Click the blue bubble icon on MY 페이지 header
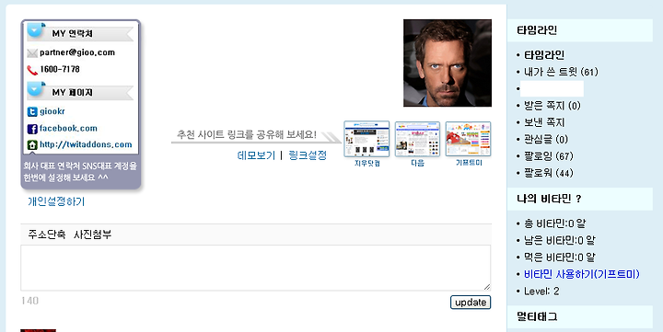This screenshot has width=663, height=332. click(x=36, y=89)
